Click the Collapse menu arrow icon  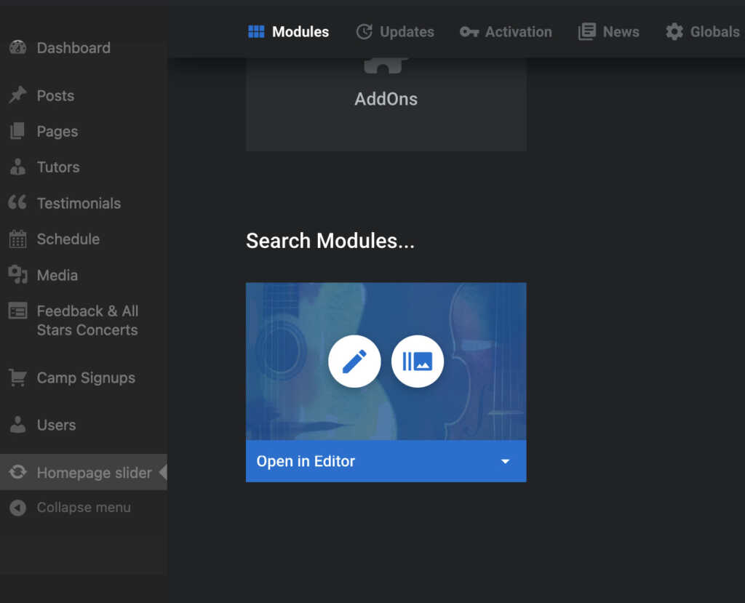[x=18, y=508]
